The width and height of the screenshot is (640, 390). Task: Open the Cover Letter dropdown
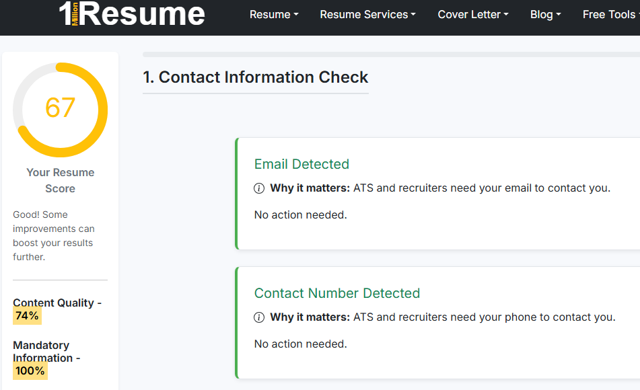[473, 14]
